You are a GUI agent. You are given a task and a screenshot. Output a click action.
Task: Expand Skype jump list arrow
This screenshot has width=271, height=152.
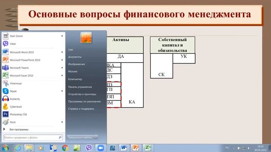[62, 91]
